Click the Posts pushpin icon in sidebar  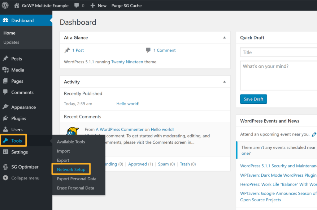[6, 58]
